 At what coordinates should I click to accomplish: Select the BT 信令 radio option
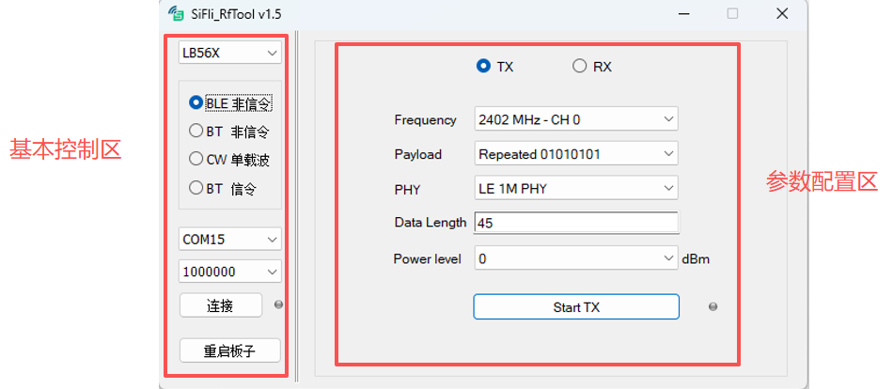[196, 187]
